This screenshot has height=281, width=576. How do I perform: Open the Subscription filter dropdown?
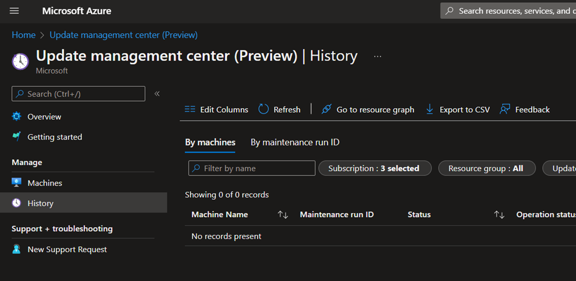pos(375,168)
